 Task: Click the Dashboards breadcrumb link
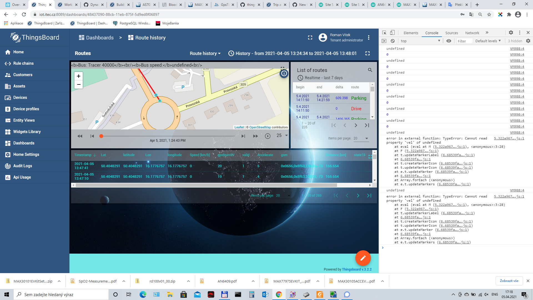[96, 37]
